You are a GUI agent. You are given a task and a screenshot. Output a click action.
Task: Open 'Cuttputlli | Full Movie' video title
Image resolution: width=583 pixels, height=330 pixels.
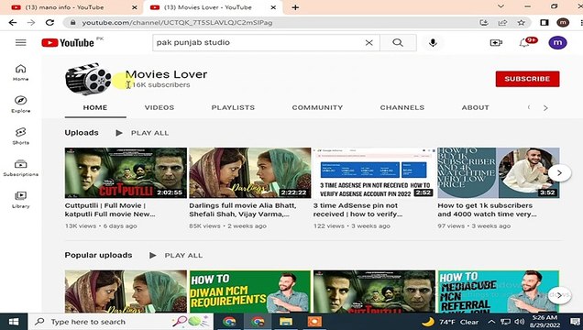[x=110, y=210]
